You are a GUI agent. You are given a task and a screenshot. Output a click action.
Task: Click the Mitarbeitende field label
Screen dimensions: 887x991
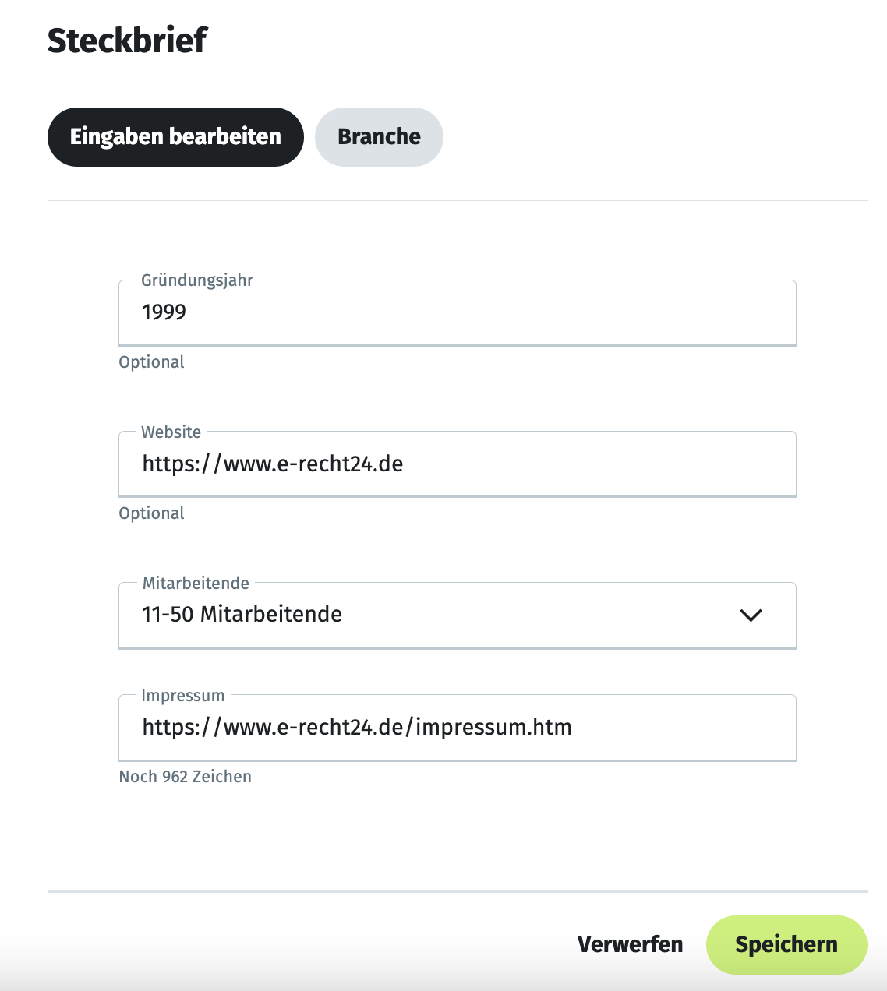(196, 584)
